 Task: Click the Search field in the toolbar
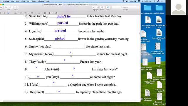point(125,7)
